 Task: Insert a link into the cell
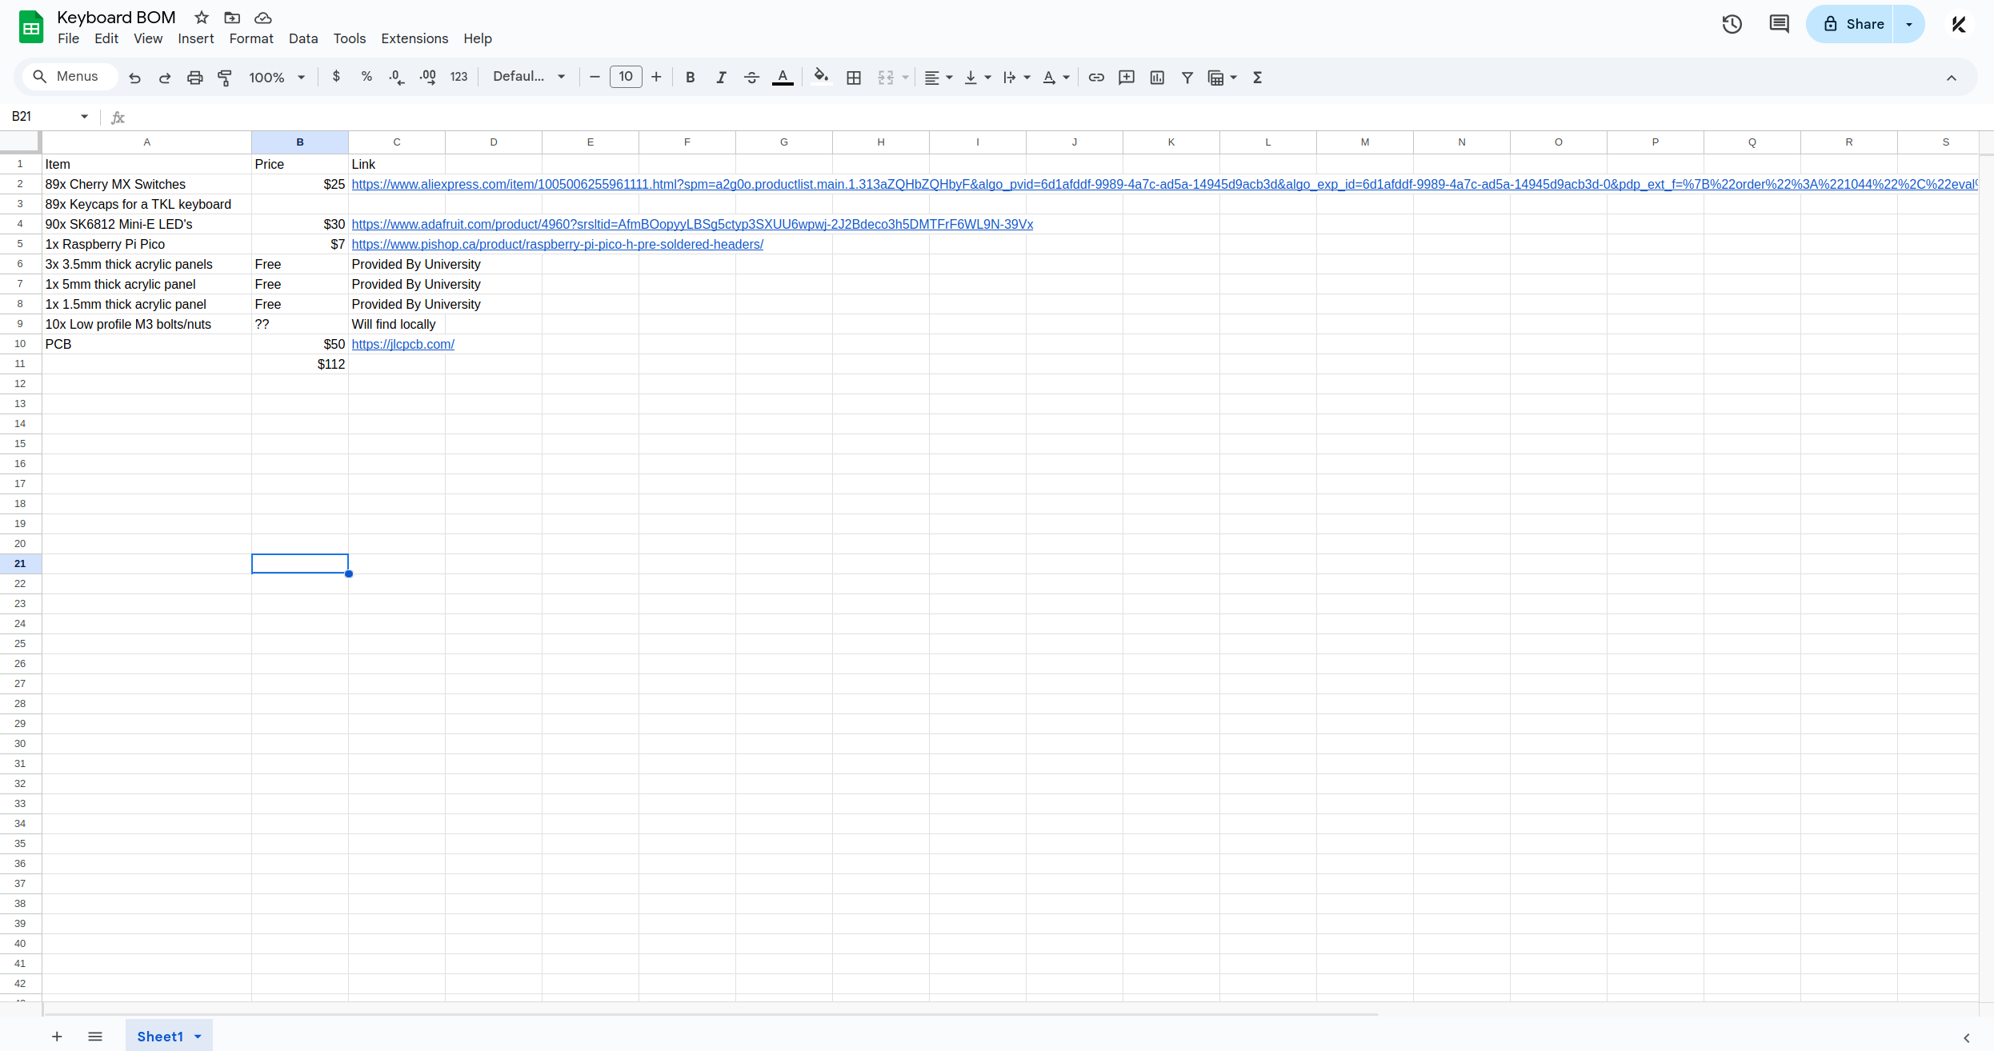pyautogui.click(x=1097, y=77)
